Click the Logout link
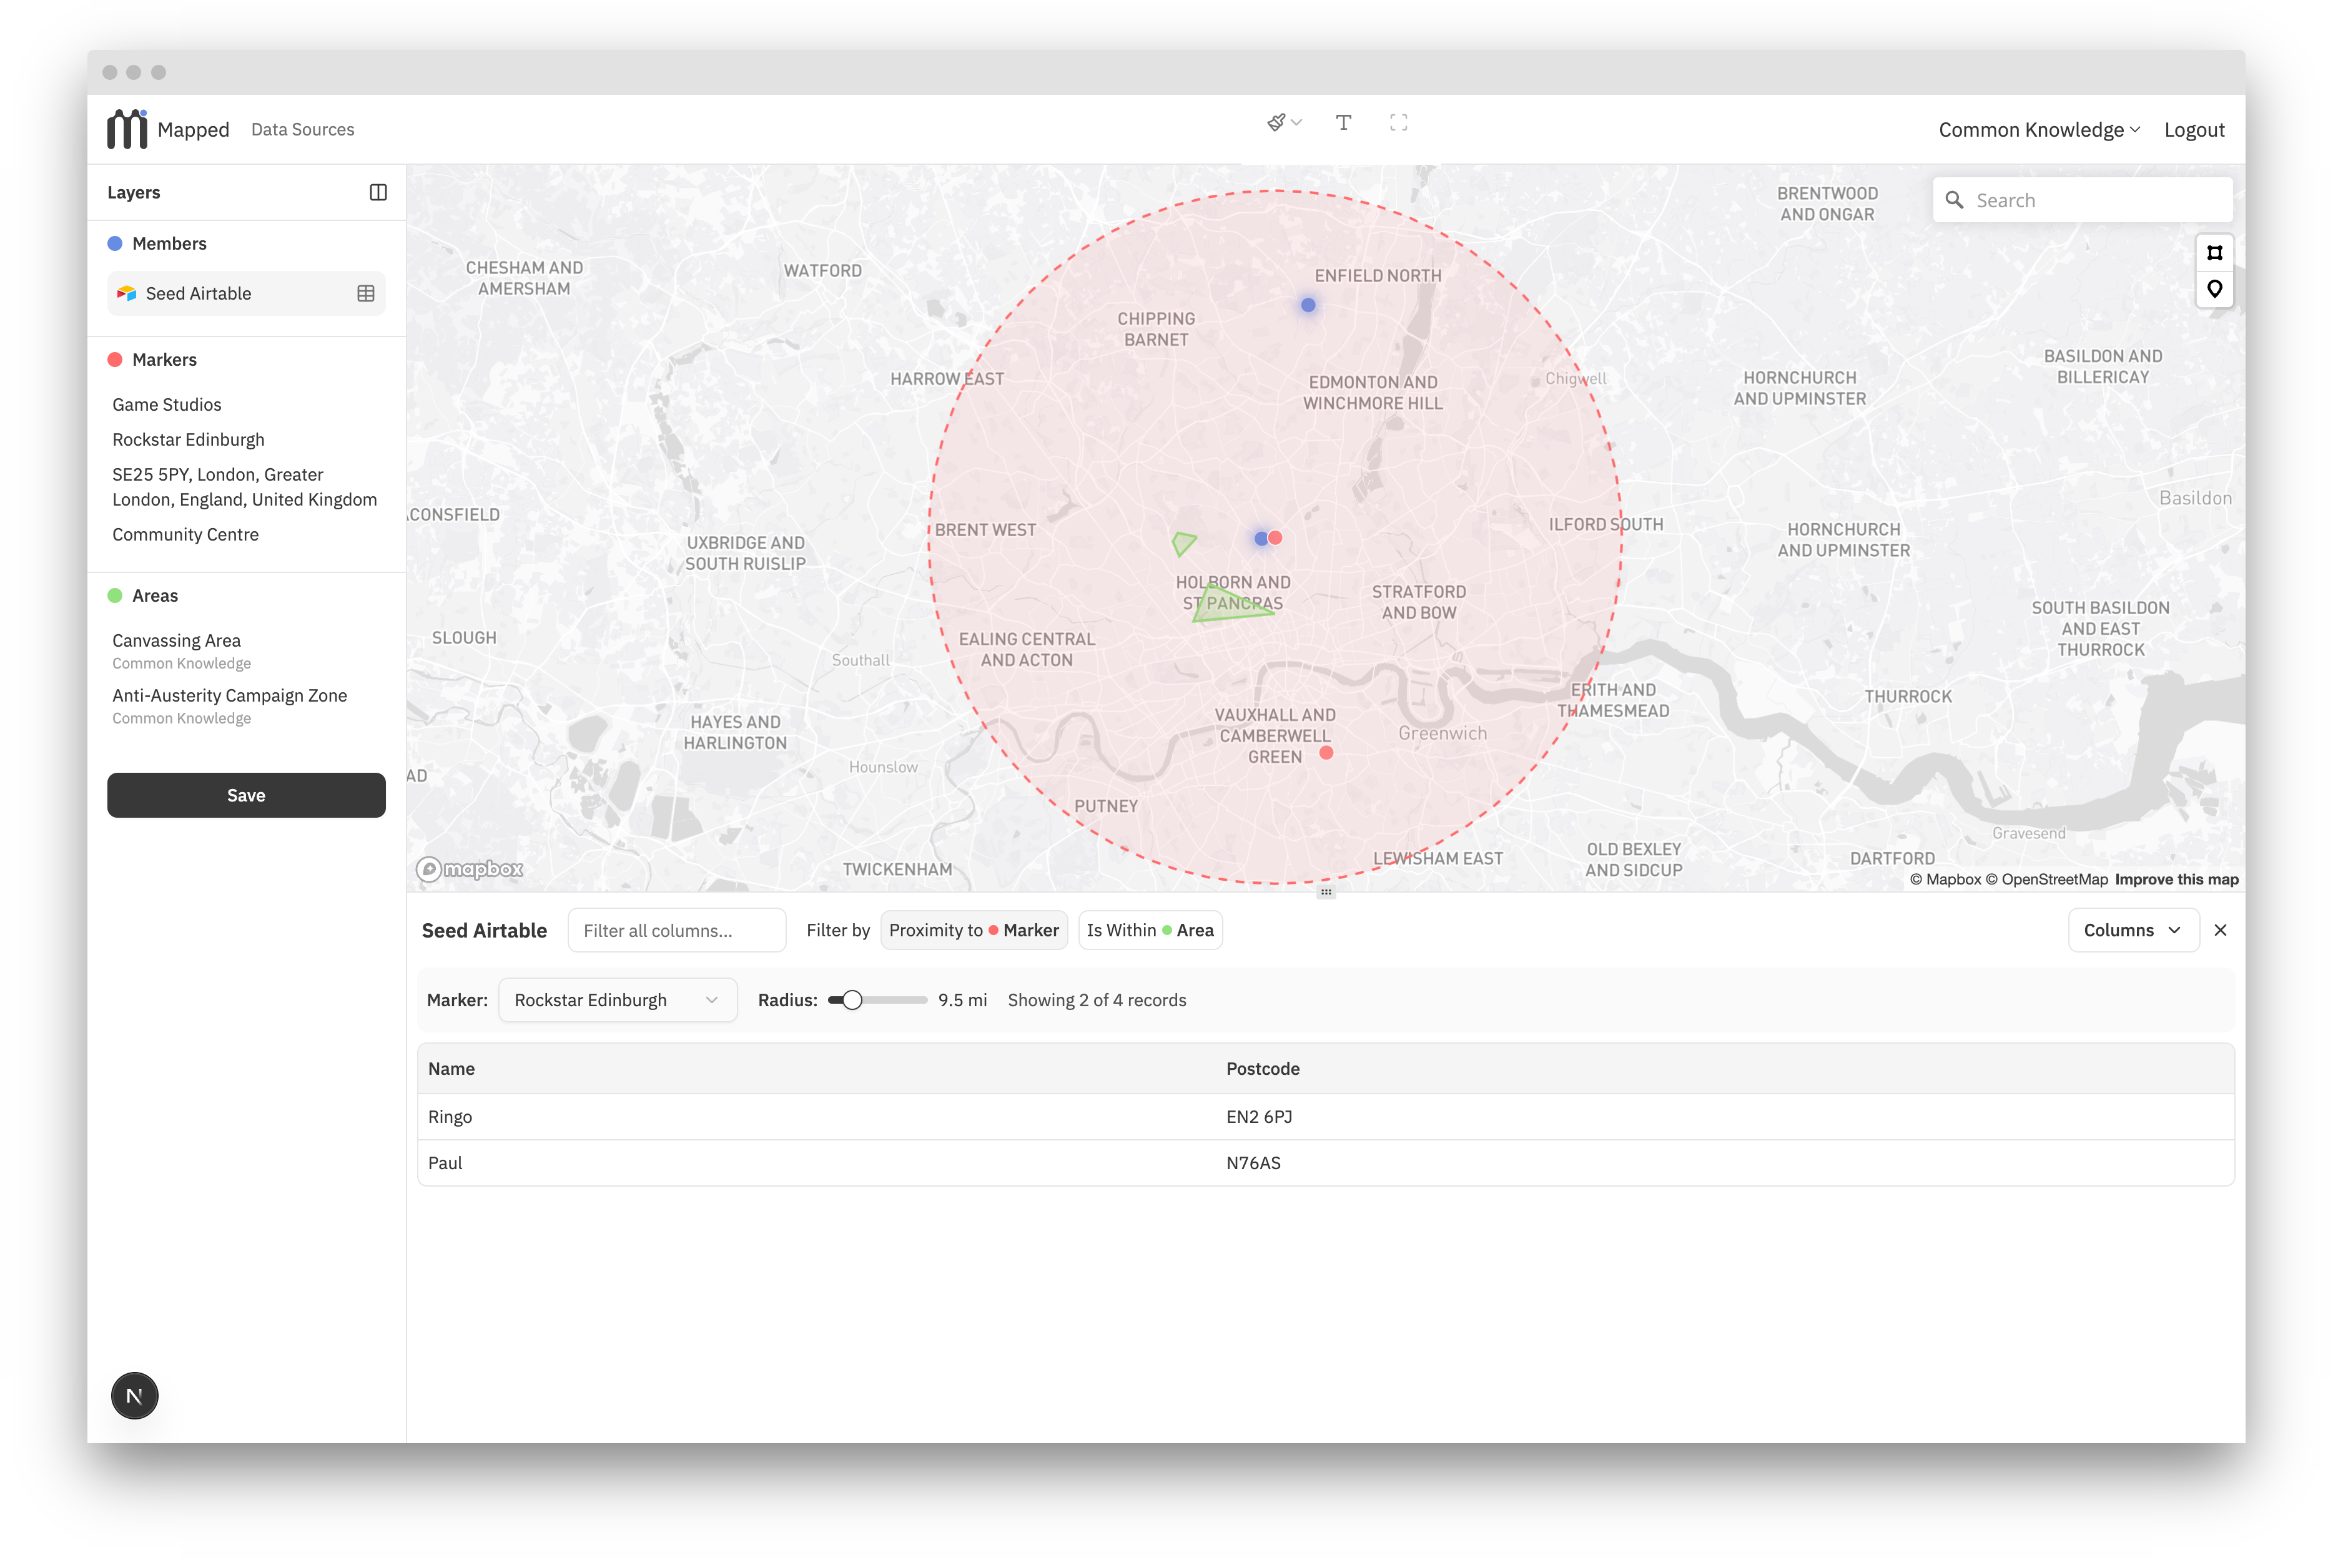Screen dimensions: 2333x1568 pyautogui.click(x=2194, y=130)
